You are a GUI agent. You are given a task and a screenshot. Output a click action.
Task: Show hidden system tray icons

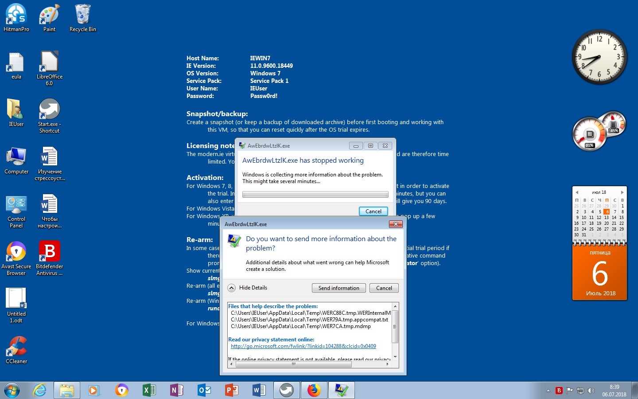tap(548, 391)
